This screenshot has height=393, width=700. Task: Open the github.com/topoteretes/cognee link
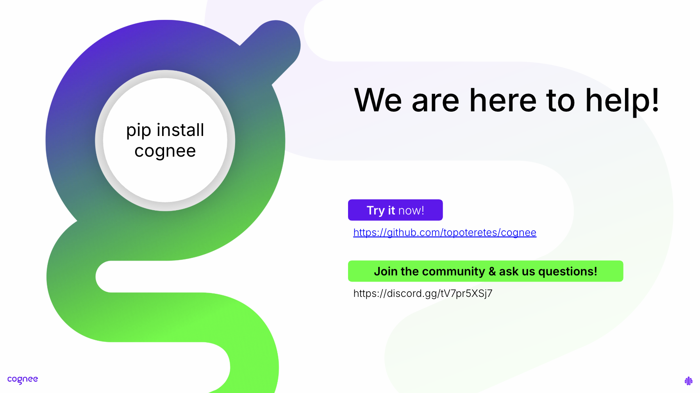coord(445,232)
